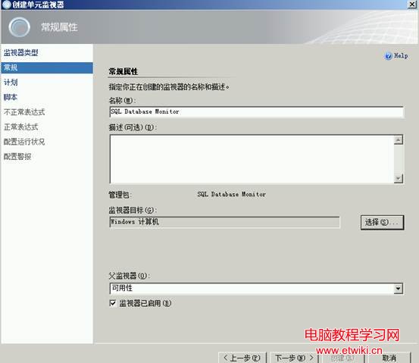This screenshot has height=363, width=419.
Task: Click the Help icon
Action: click(388, 56)
